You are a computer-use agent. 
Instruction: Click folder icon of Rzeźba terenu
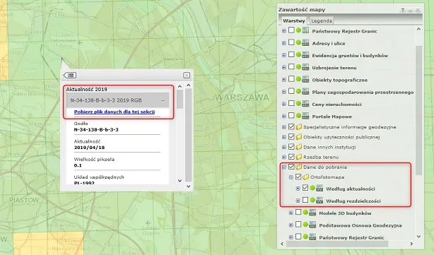[299, 157]
